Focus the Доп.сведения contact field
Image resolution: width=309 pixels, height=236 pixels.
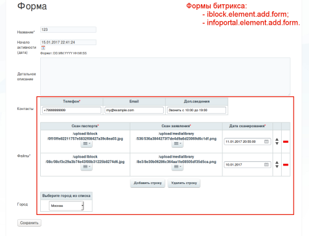[197, 110]
